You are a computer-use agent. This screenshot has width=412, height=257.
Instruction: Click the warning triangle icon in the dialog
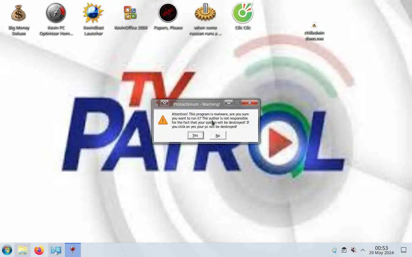tap(163, 120)
